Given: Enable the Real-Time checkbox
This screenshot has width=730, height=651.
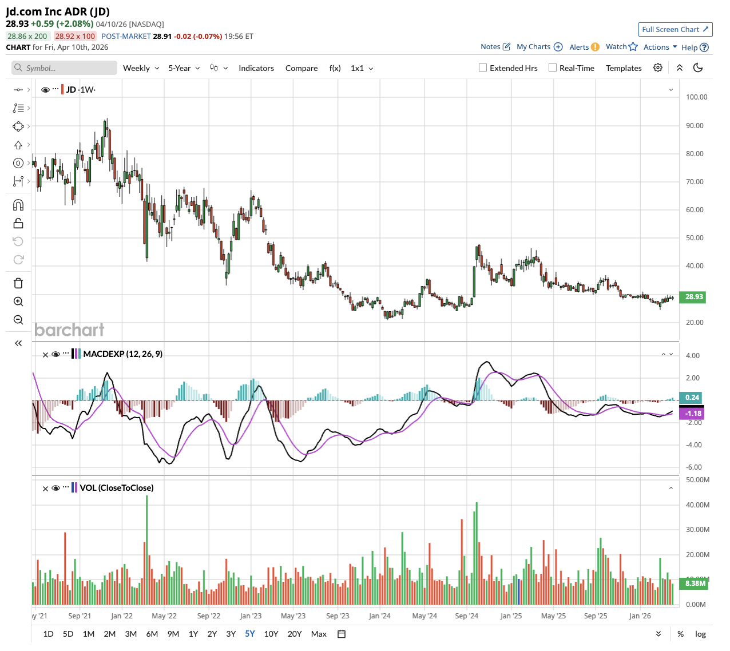Looking at the screenshot, I should pyautogui.click(x=553, y=68).
